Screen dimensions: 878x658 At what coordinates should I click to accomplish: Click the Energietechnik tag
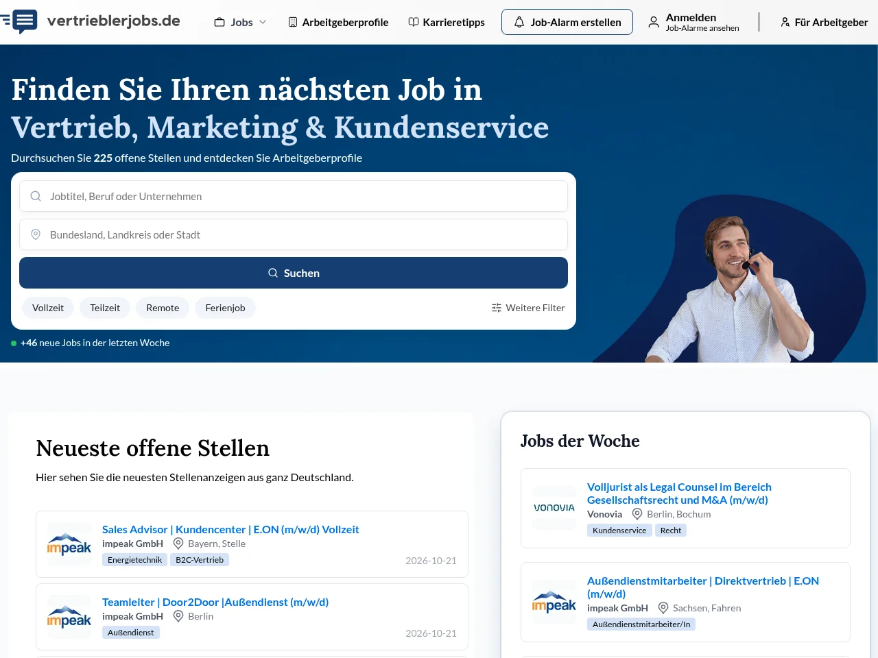tap(134, 560)
